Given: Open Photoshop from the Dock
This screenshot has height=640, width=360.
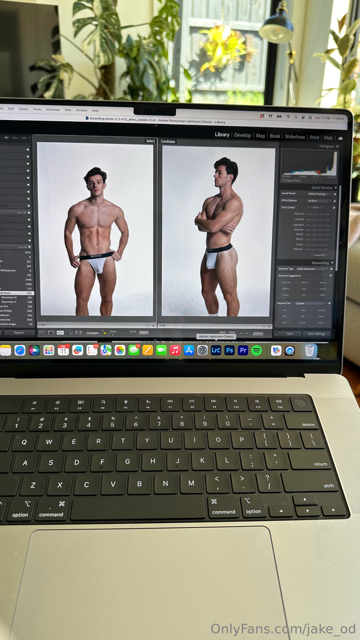Looking at the screenshot, I should click(x=230, y=350).
